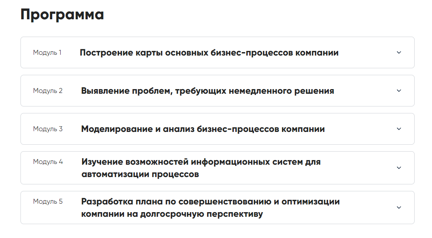Click the chevron in the Модуль 3 row
432x238 pixels.
pos(399,129)
